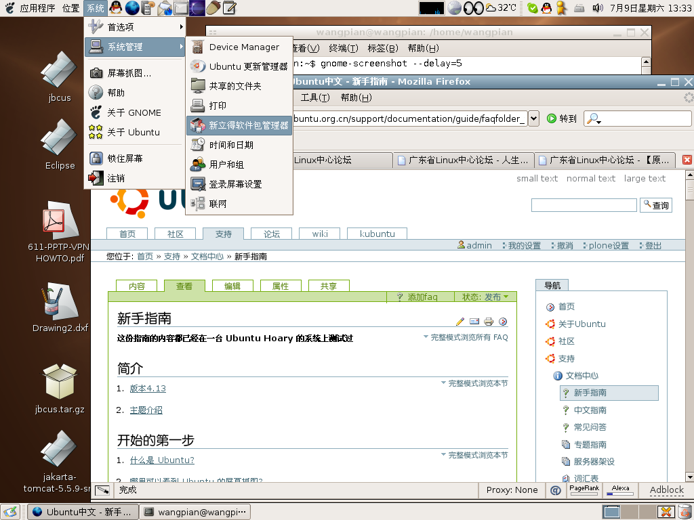Screen dimensions: 694x520
Task: Open the 中文指南 navigation item
Action: coord(590,410)
